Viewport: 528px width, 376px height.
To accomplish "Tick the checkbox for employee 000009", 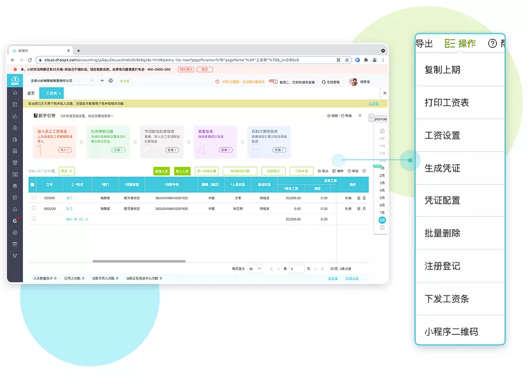I will (x=34, y=209).
